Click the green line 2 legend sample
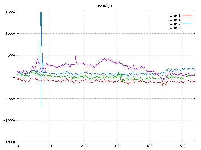 tap(187, 19)
